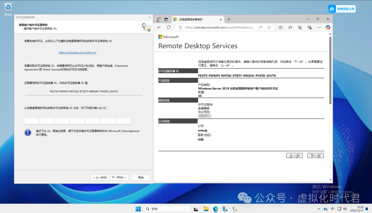This screenshot has width=372, height=213.
Task: Add this page to favorites with the star icon
Action: point(269,28)
